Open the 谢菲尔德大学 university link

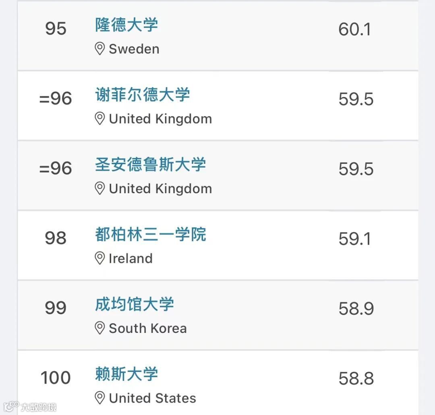pos(142,95)
